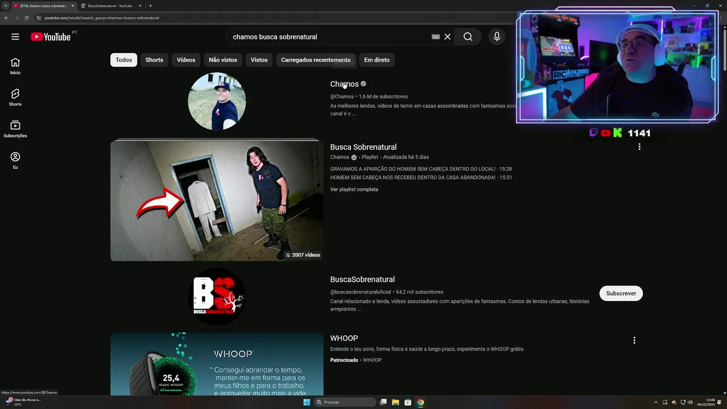The width and height of the screenshot is (727, 409).
Task: Reload the page
Action: click(26, 18)
